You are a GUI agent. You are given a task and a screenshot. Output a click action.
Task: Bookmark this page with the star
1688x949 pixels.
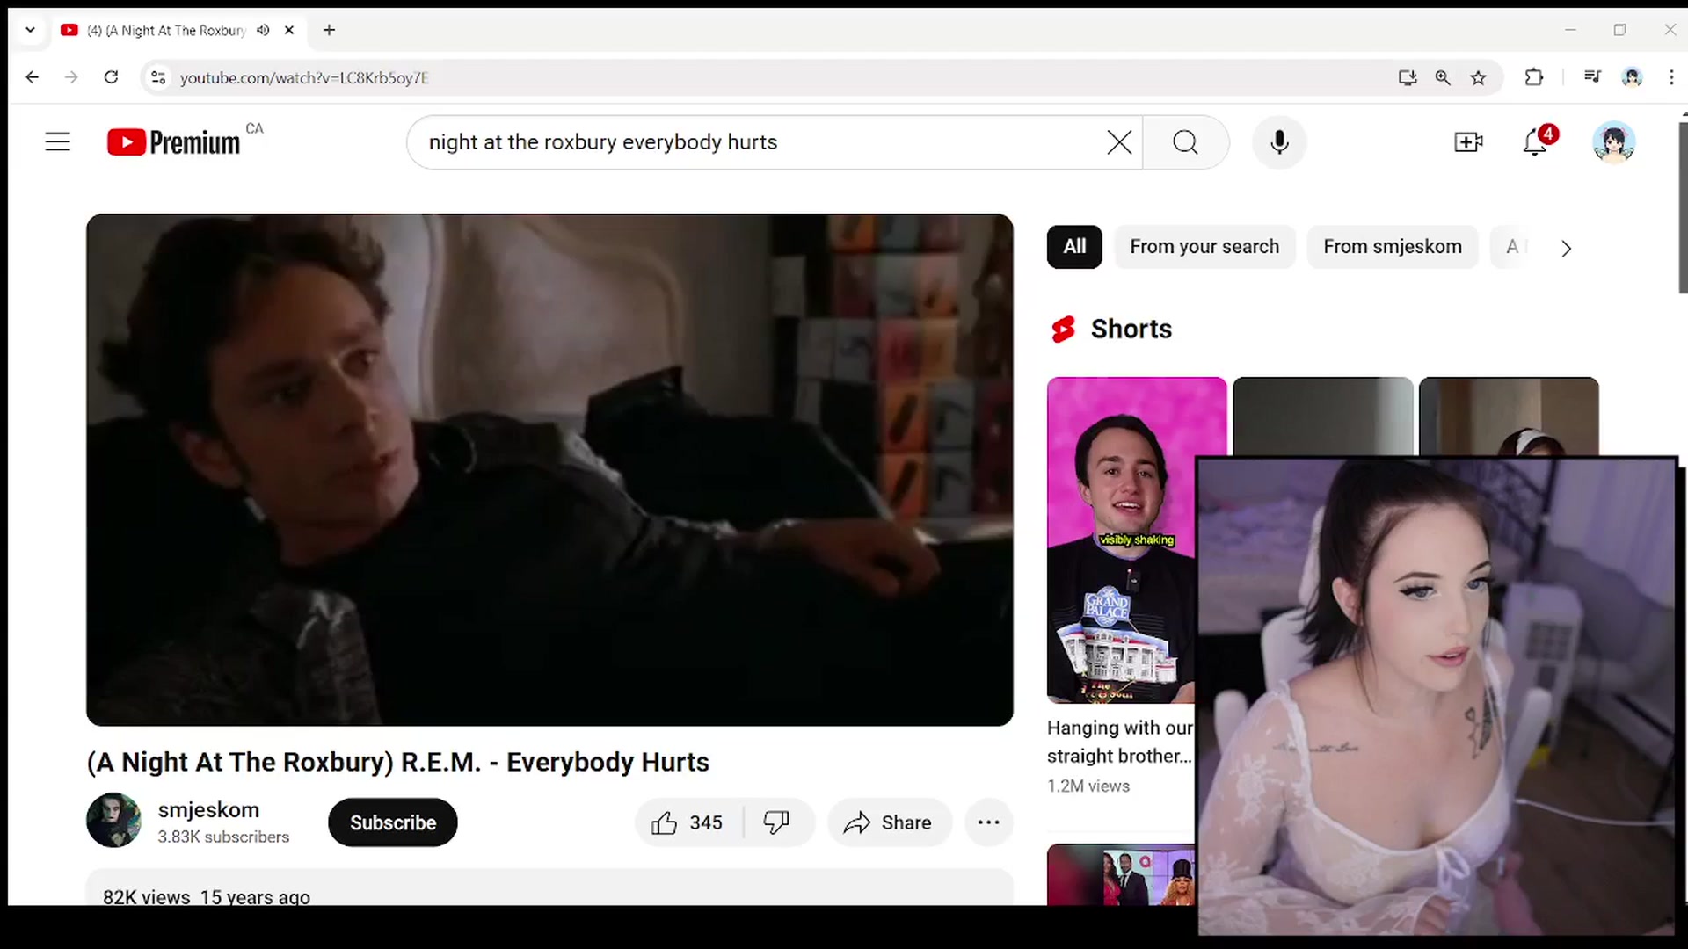1479,77
